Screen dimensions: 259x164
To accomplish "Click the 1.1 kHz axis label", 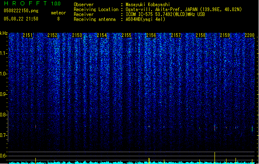I will 4,53.
